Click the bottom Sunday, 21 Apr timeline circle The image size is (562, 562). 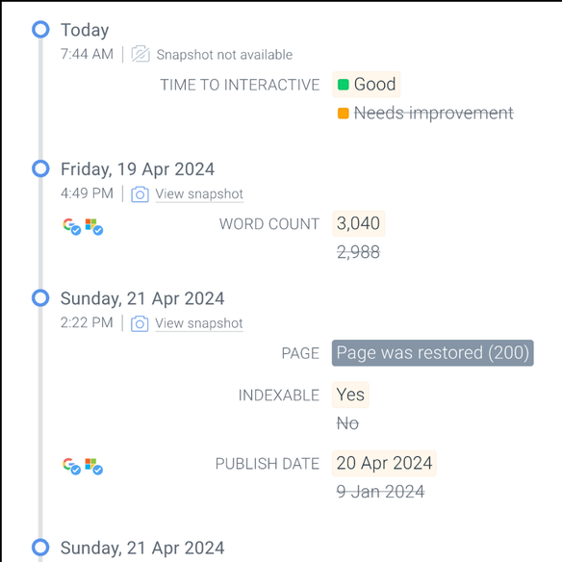[x=40, y=548]
